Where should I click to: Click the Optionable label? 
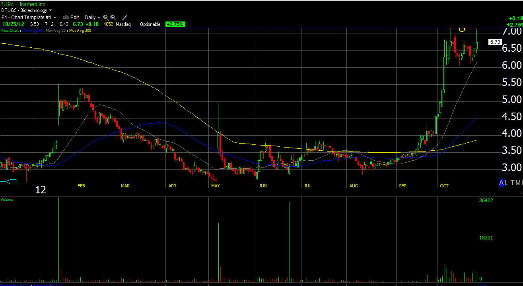point(150,24)
